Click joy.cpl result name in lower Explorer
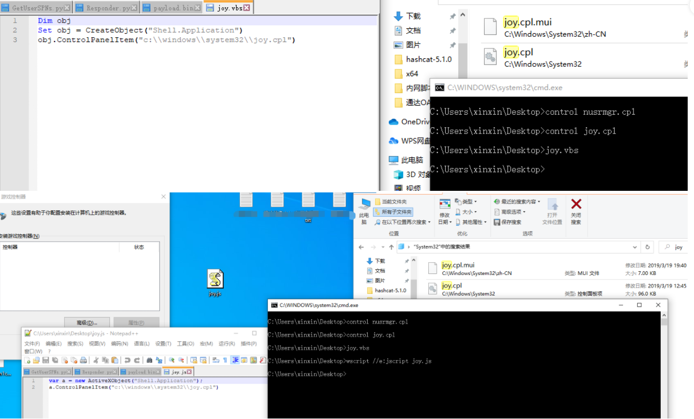 [451, 285]
